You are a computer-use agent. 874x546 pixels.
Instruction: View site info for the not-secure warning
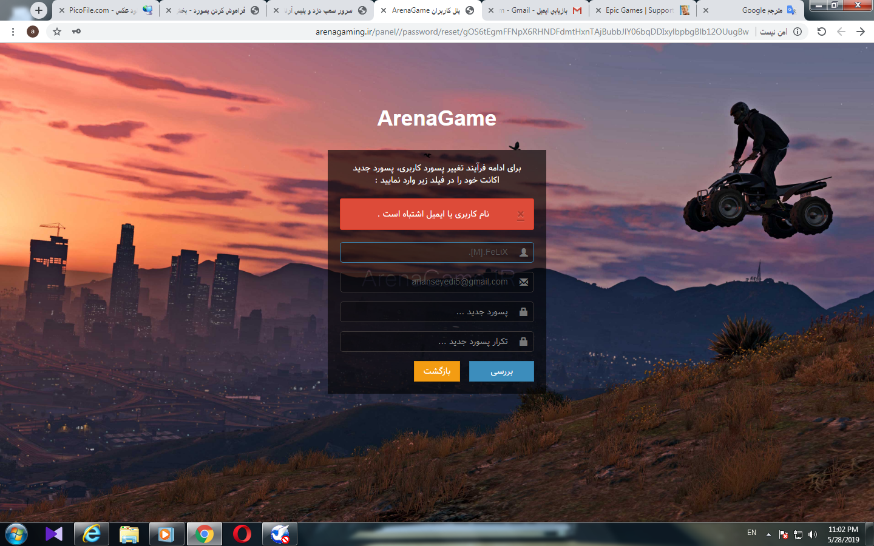tap(798, 32)
